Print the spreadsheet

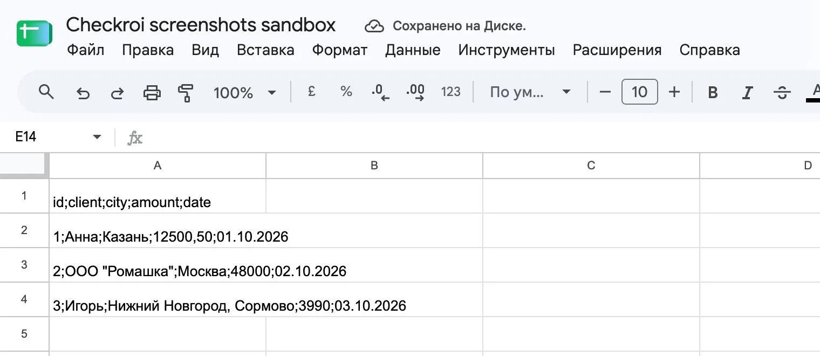152,93
